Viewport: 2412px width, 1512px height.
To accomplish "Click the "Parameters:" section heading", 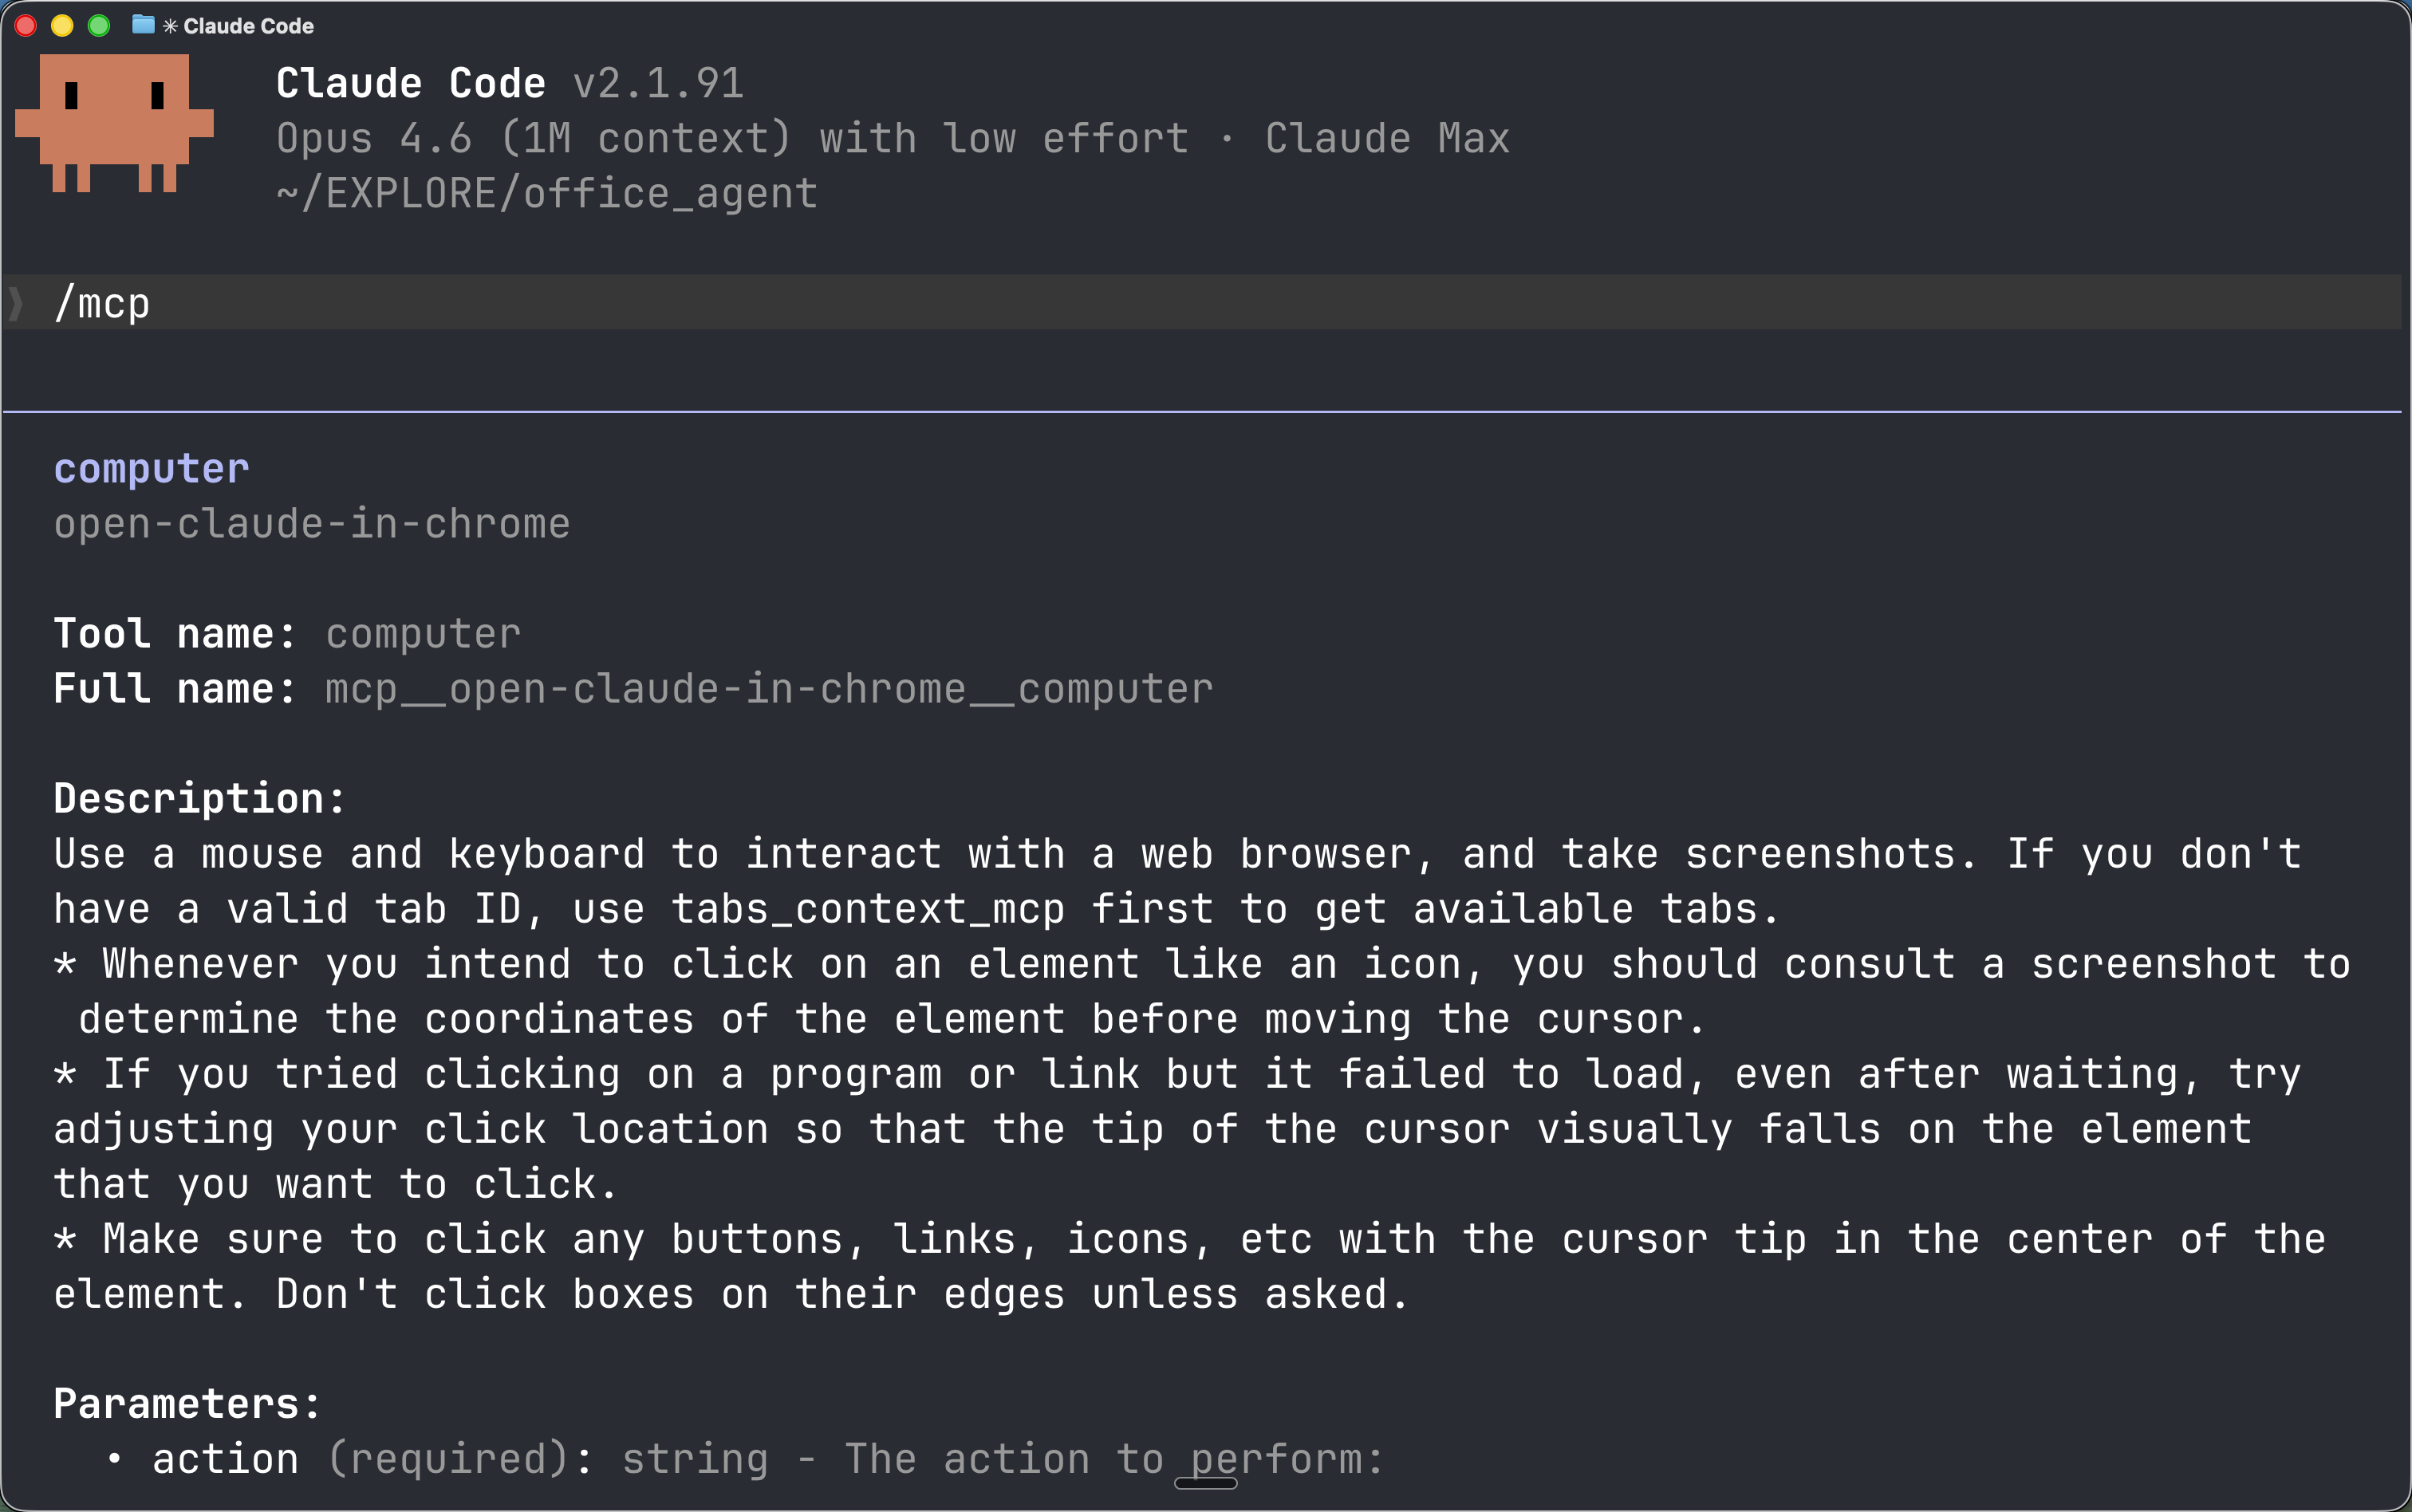I will point(187,1403).
